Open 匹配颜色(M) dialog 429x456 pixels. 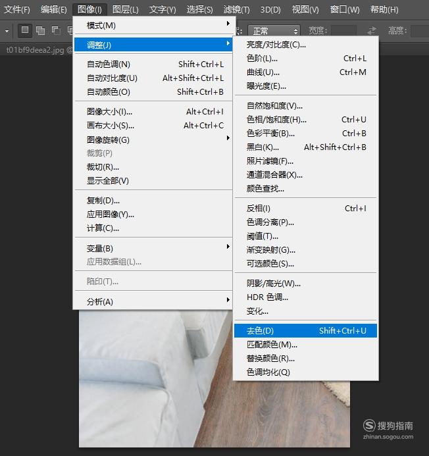[305, 345]
